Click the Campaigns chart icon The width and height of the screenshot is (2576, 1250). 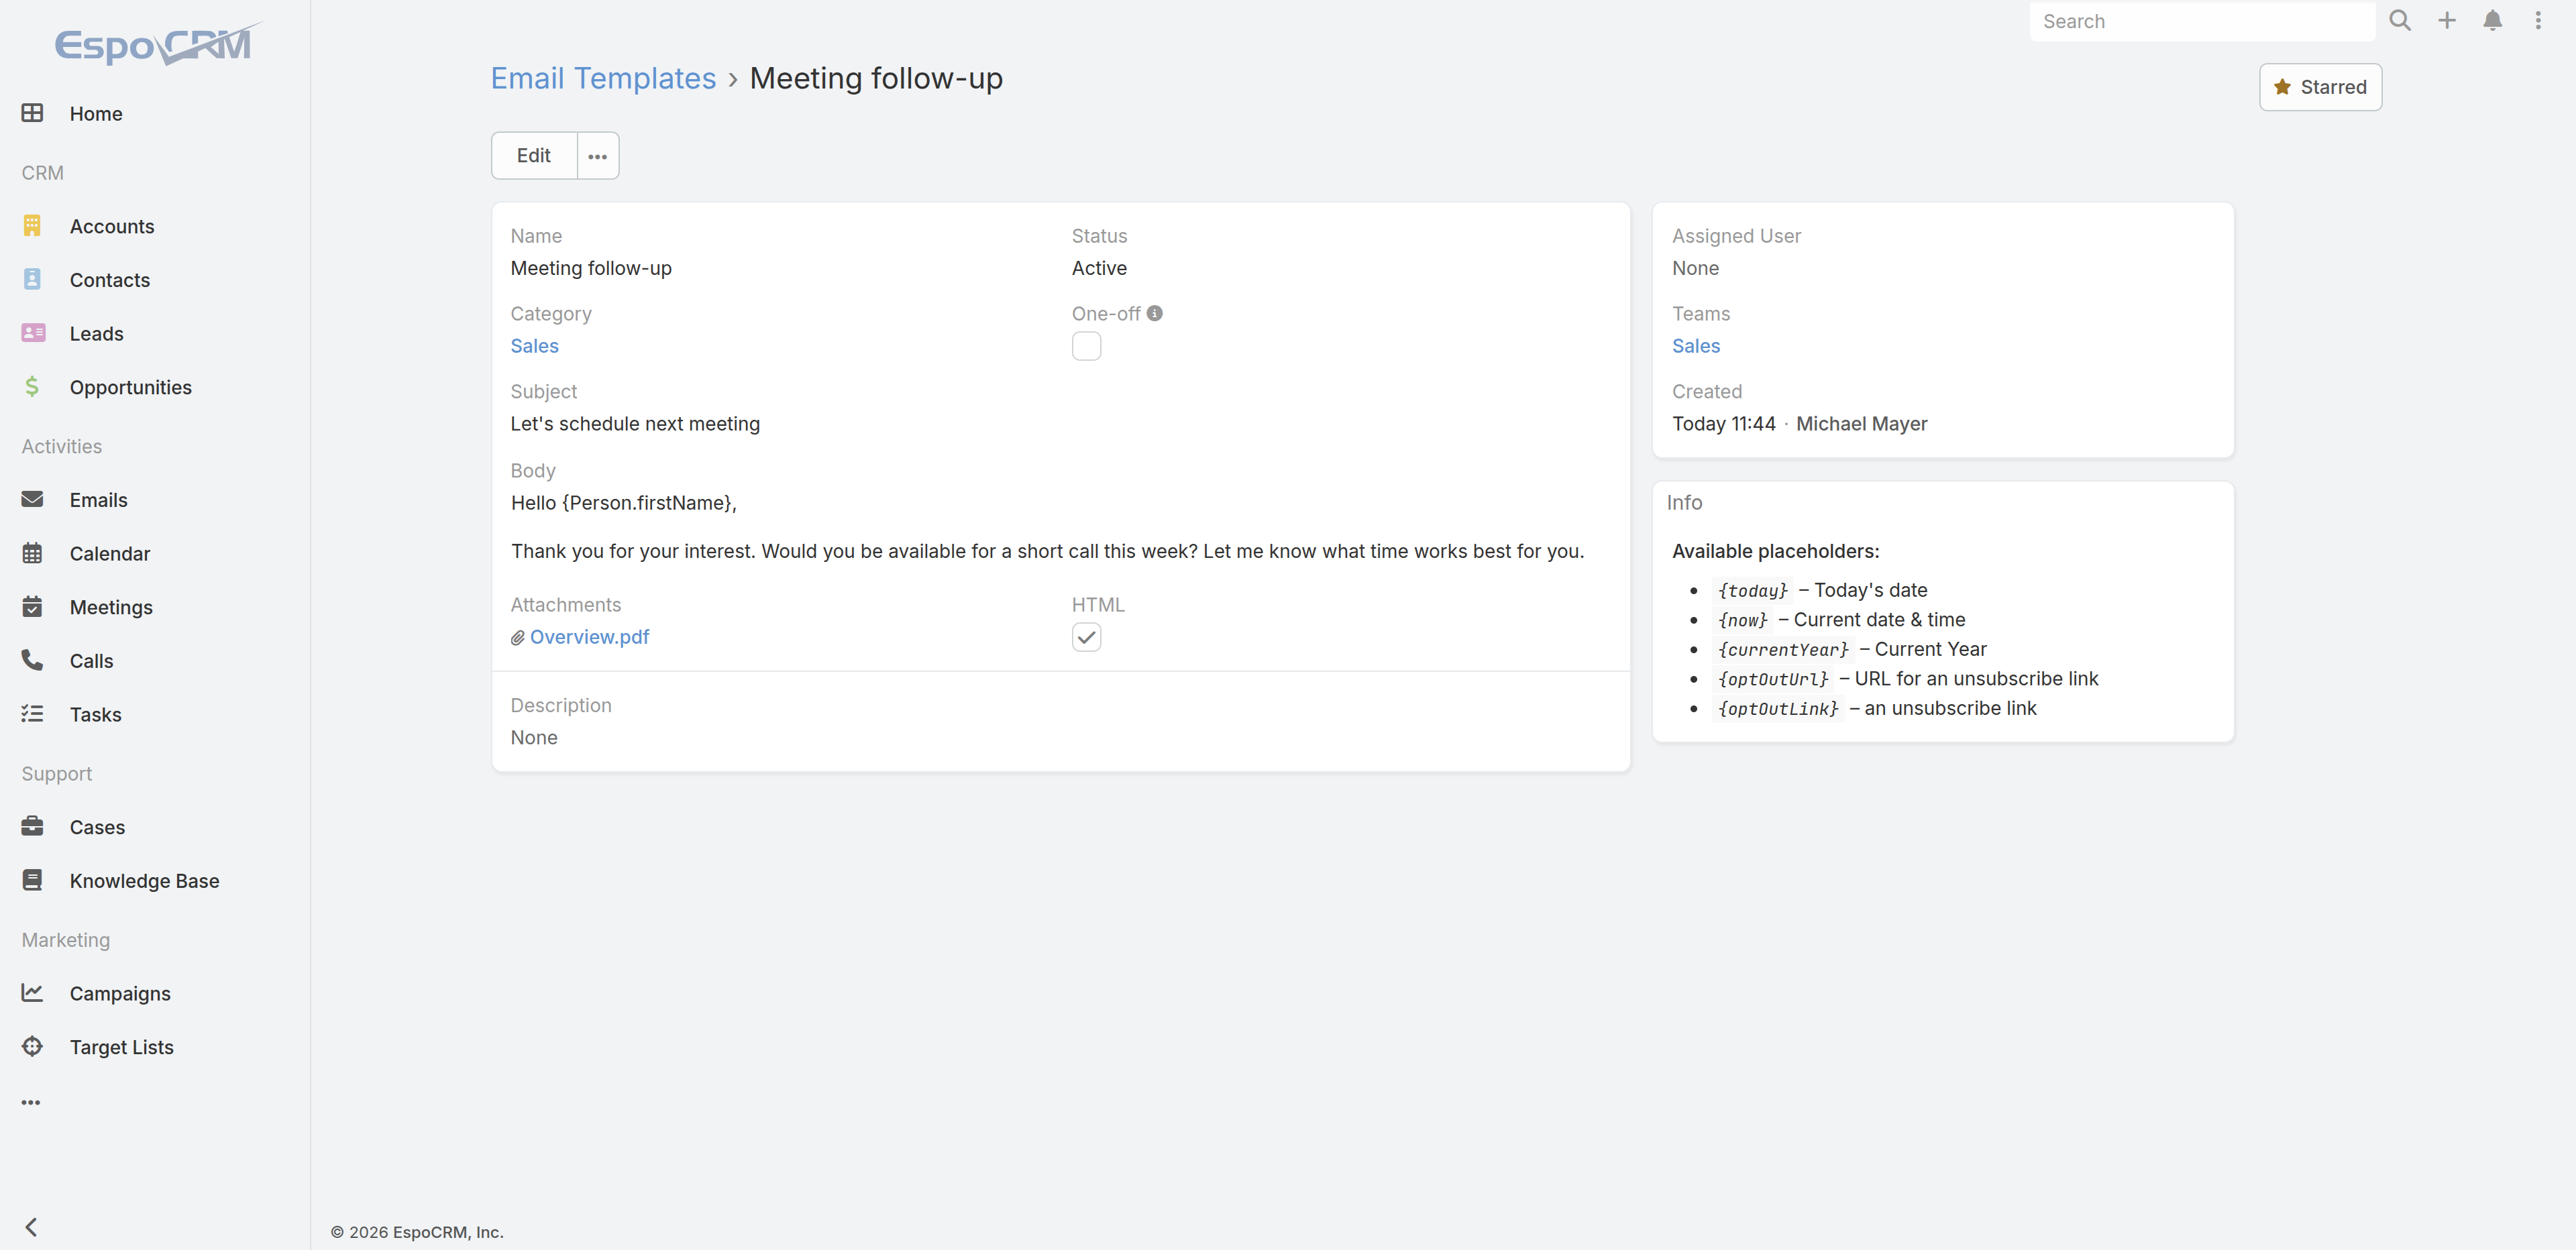(x=32, y=993)
